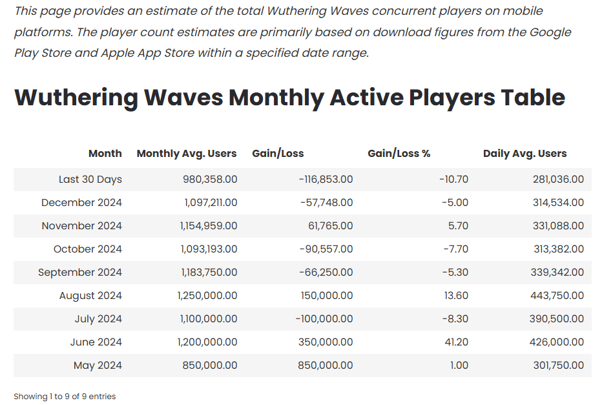Click the July 2024 month cell
Image resolution: width=602 pixels, height=405 pixels.
tap(98, 319)
